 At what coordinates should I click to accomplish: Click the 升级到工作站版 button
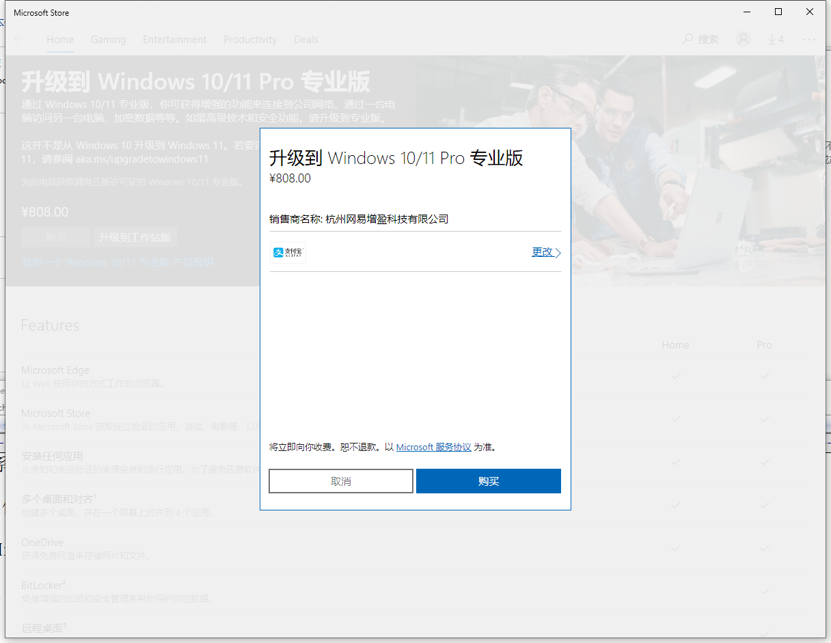[x=135, y=237]
